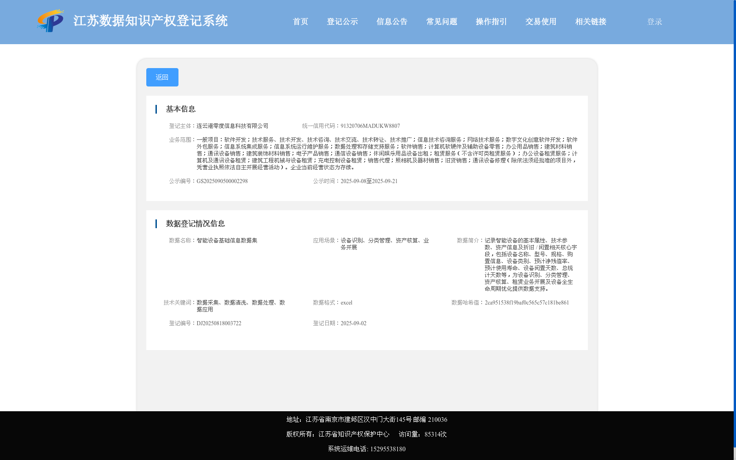The image size is (736, 460).
Task: Select the 应用场景 value text
Action: click(x=385, y=244)
